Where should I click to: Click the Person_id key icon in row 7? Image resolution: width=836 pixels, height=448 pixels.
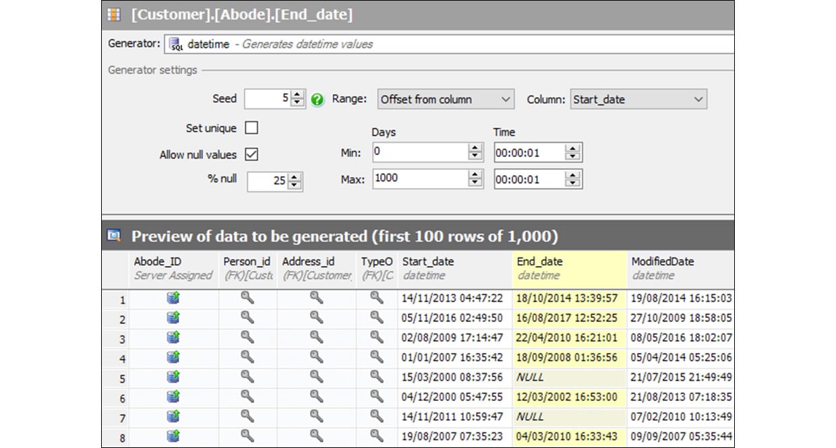(x=247, y=416)
